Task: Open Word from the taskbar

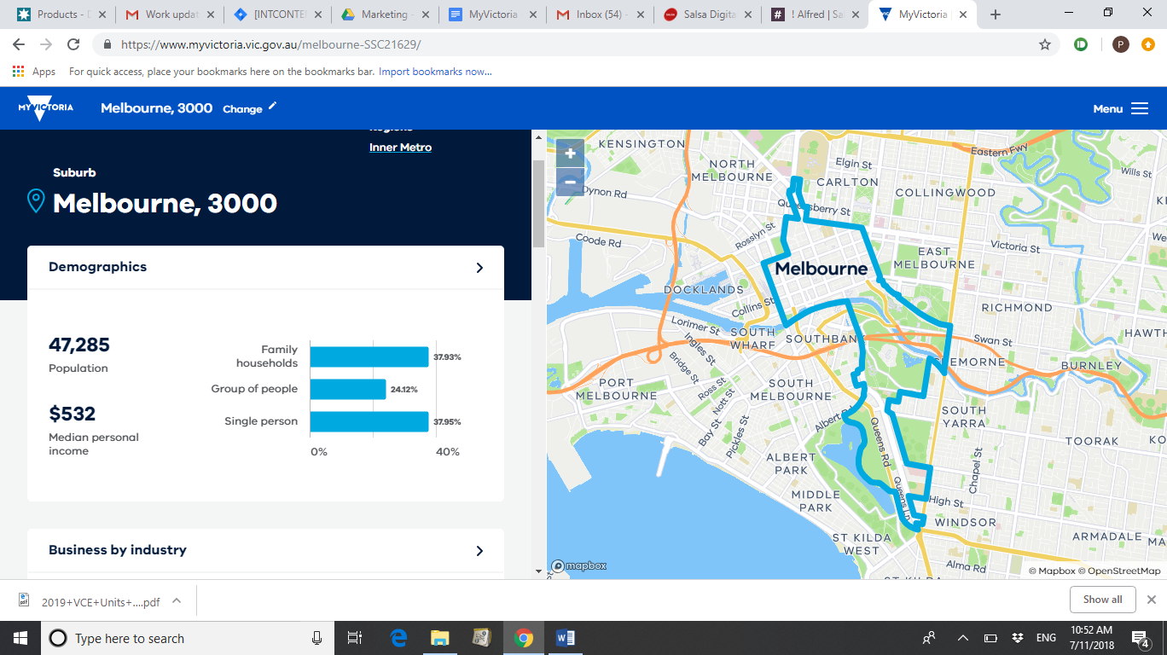Action: click(565, 638)
